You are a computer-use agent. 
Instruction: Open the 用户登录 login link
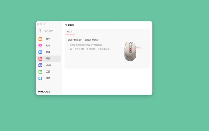(x=48, y=31)
